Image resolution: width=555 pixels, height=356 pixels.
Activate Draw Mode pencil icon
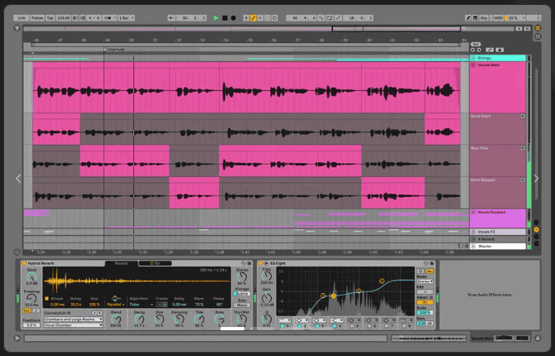pyautogui.click(x=468, y=17)
